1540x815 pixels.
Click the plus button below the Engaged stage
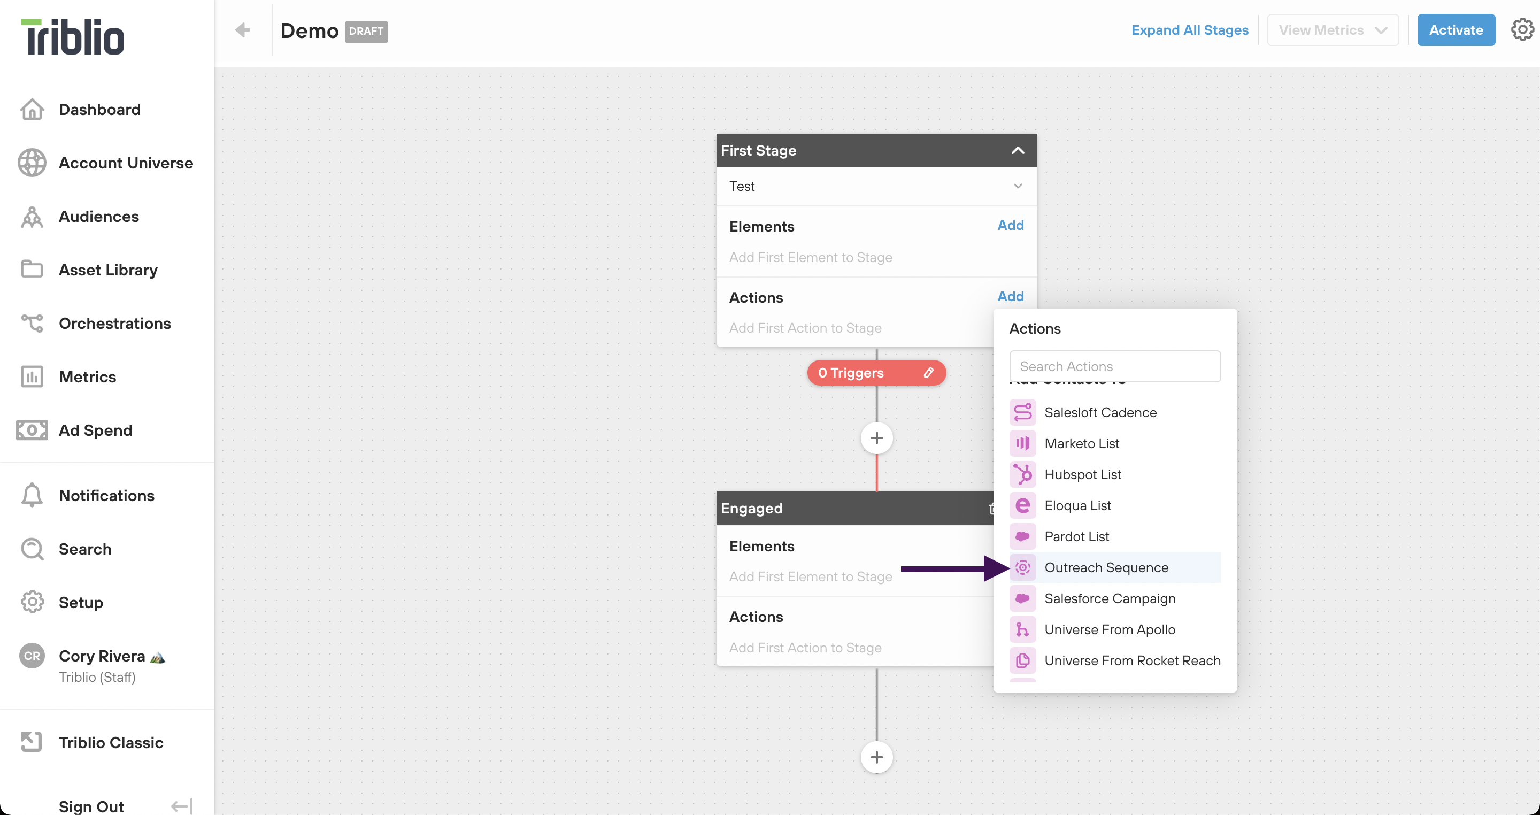pyautogui.click(x=876, y=756)
